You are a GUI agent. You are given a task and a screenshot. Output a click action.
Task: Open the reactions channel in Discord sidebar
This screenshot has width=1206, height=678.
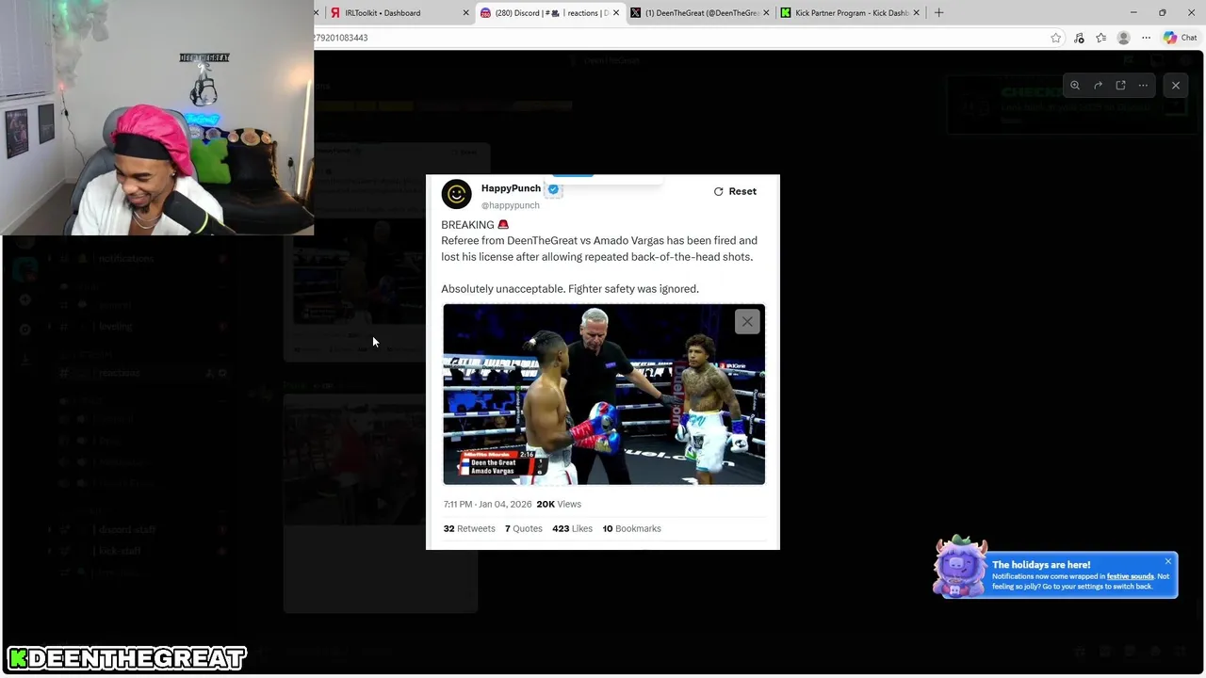[x=119, y=373]
